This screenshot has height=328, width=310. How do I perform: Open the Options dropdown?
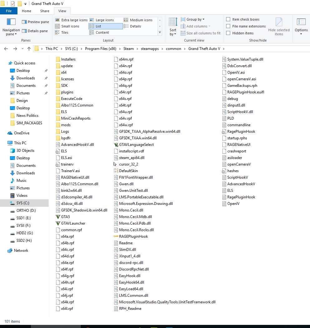[x=301, y=27]
